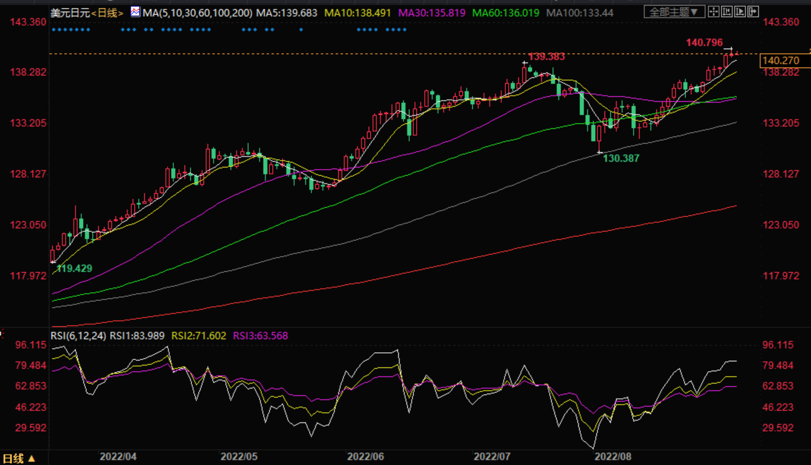Click the left-axis 117.972 price label
The width and height of the screenshot is (811, 465).
28,276
